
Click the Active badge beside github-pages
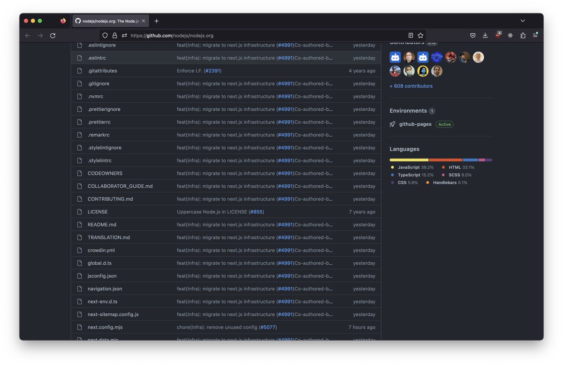(x=444, y=124)
